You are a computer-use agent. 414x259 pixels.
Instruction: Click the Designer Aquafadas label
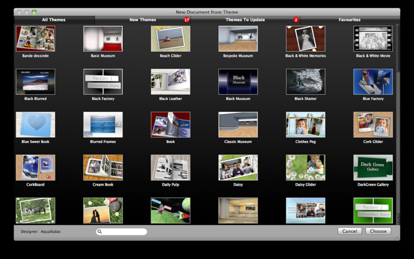pyautogui.click(x=41, y=232)
